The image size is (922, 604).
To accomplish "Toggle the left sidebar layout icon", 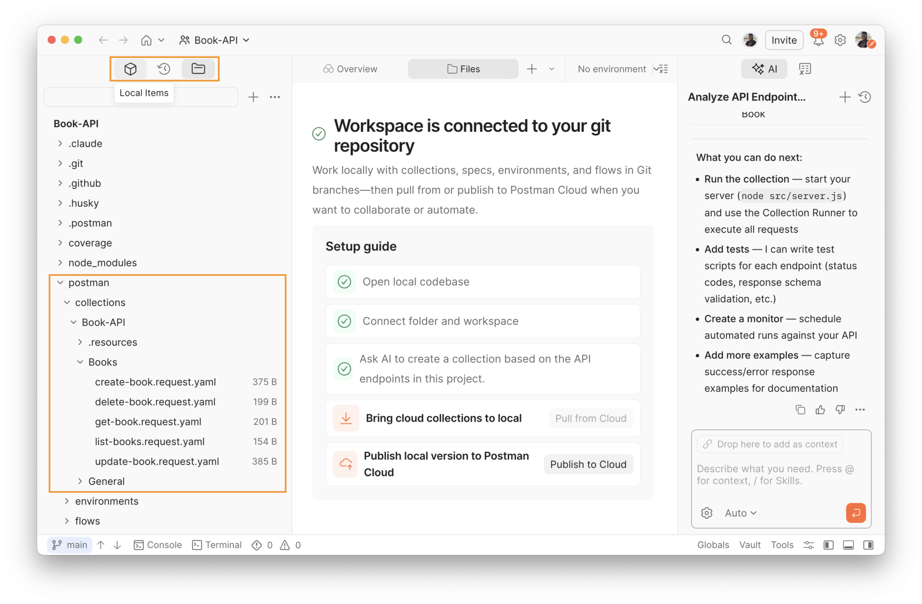I will point(828,545).
